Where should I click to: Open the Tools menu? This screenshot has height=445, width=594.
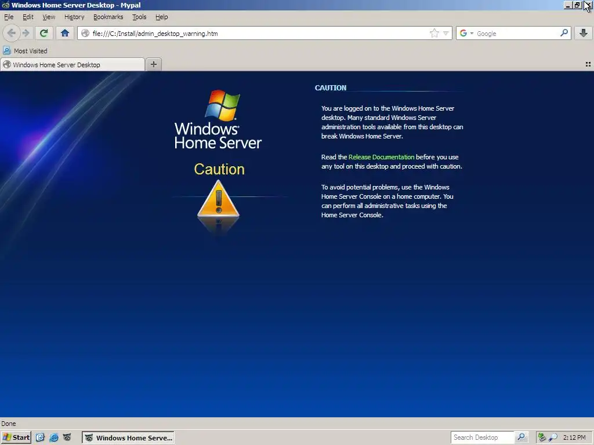tap(139, 17)
